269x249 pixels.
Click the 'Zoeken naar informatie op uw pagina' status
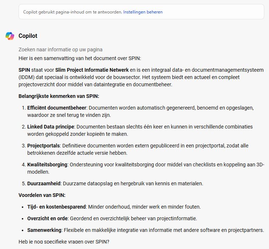coord(60,50)
